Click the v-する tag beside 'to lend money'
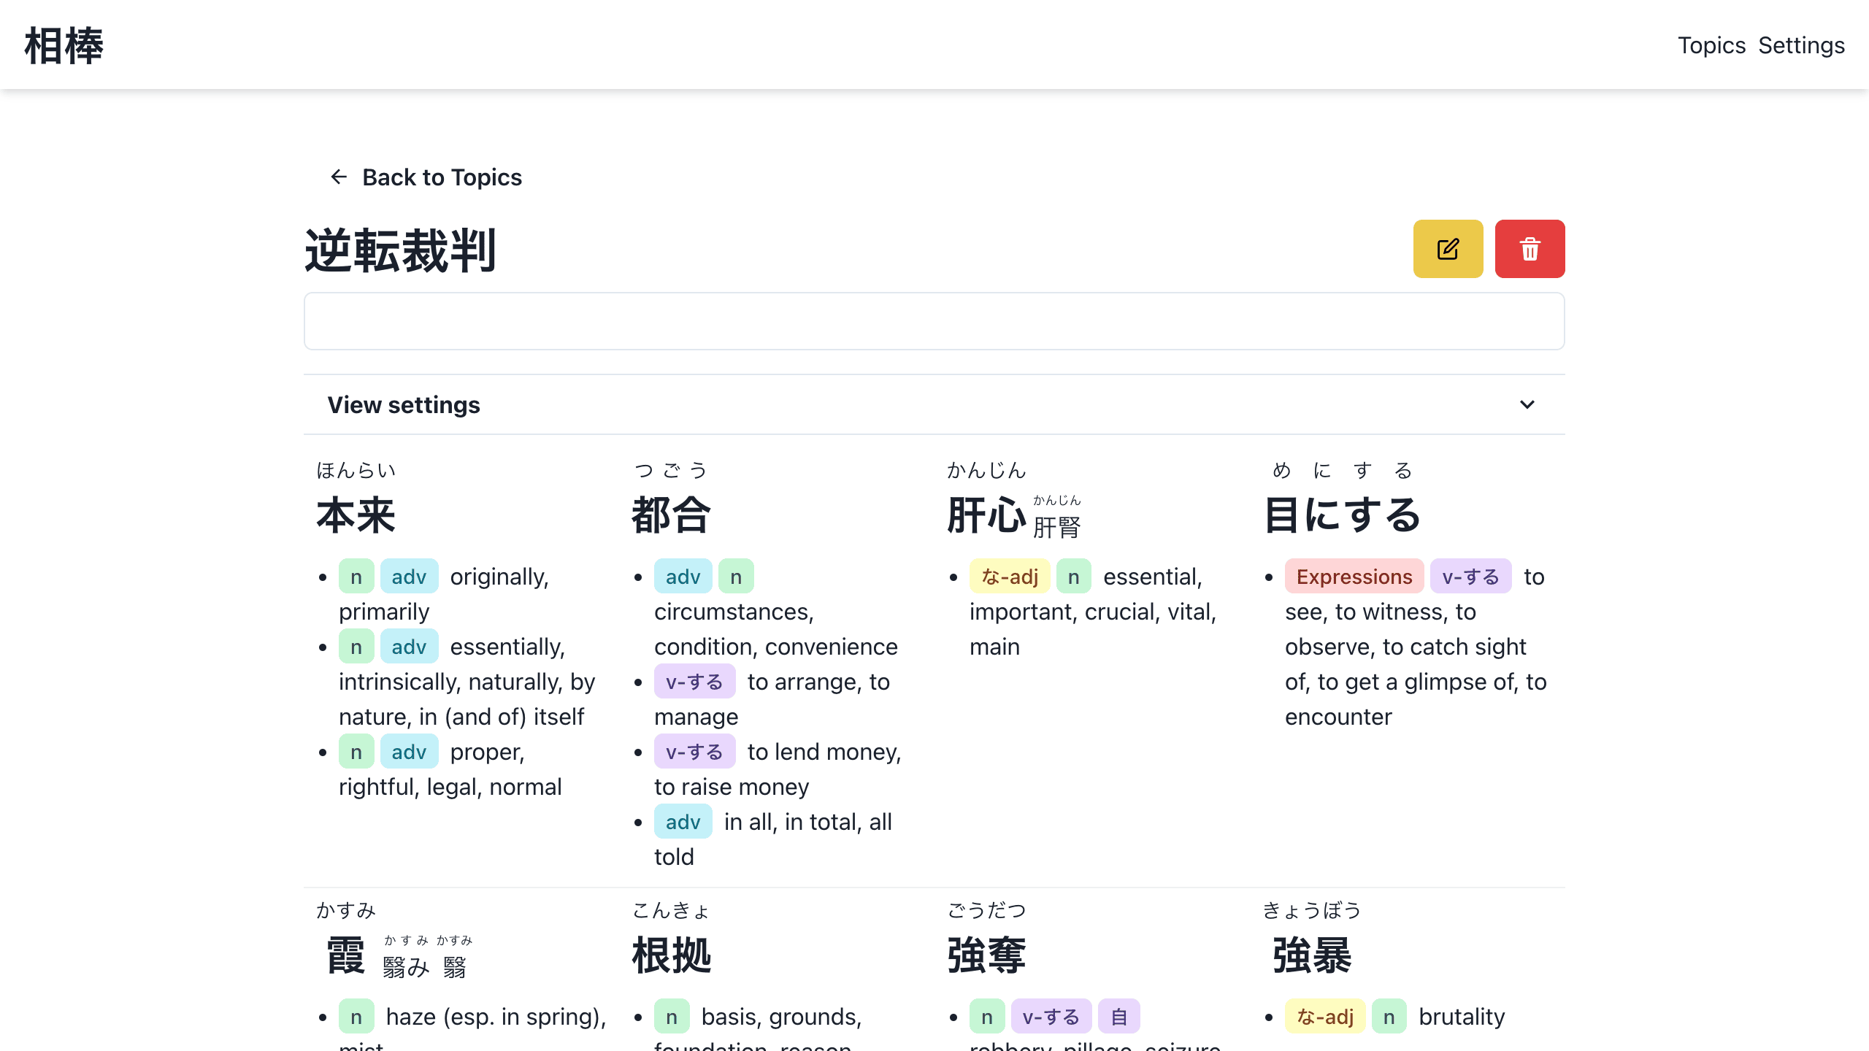 (x=694, y=751)
